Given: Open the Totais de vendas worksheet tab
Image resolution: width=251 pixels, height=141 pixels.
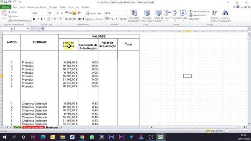Looking at the screenshot, I should point(34,127).
